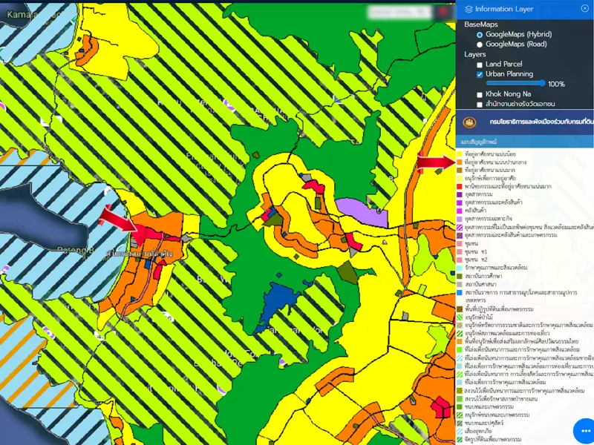Screen dimensions: 594x445
Task: Click the layers stack icon in panel header
Action: pyautogui.click(x=468, y=9)
